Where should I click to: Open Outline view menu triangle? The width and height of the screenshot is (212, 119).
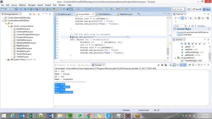click(209, 43)
